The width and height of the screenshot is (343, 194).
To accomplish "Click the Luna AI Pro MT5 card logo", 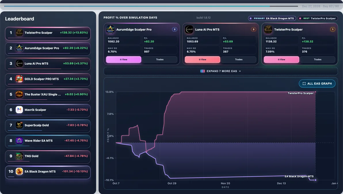I will 189,30.
